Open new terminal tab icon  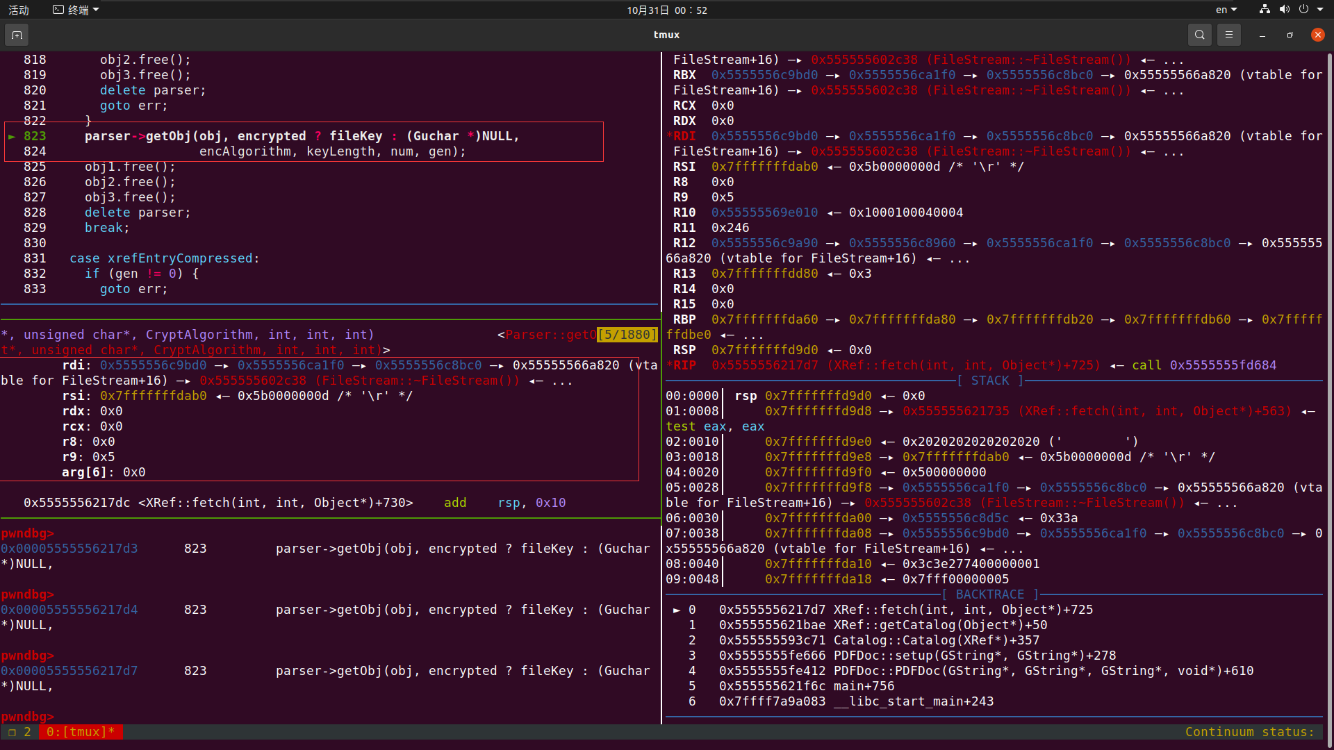[17, 35]
